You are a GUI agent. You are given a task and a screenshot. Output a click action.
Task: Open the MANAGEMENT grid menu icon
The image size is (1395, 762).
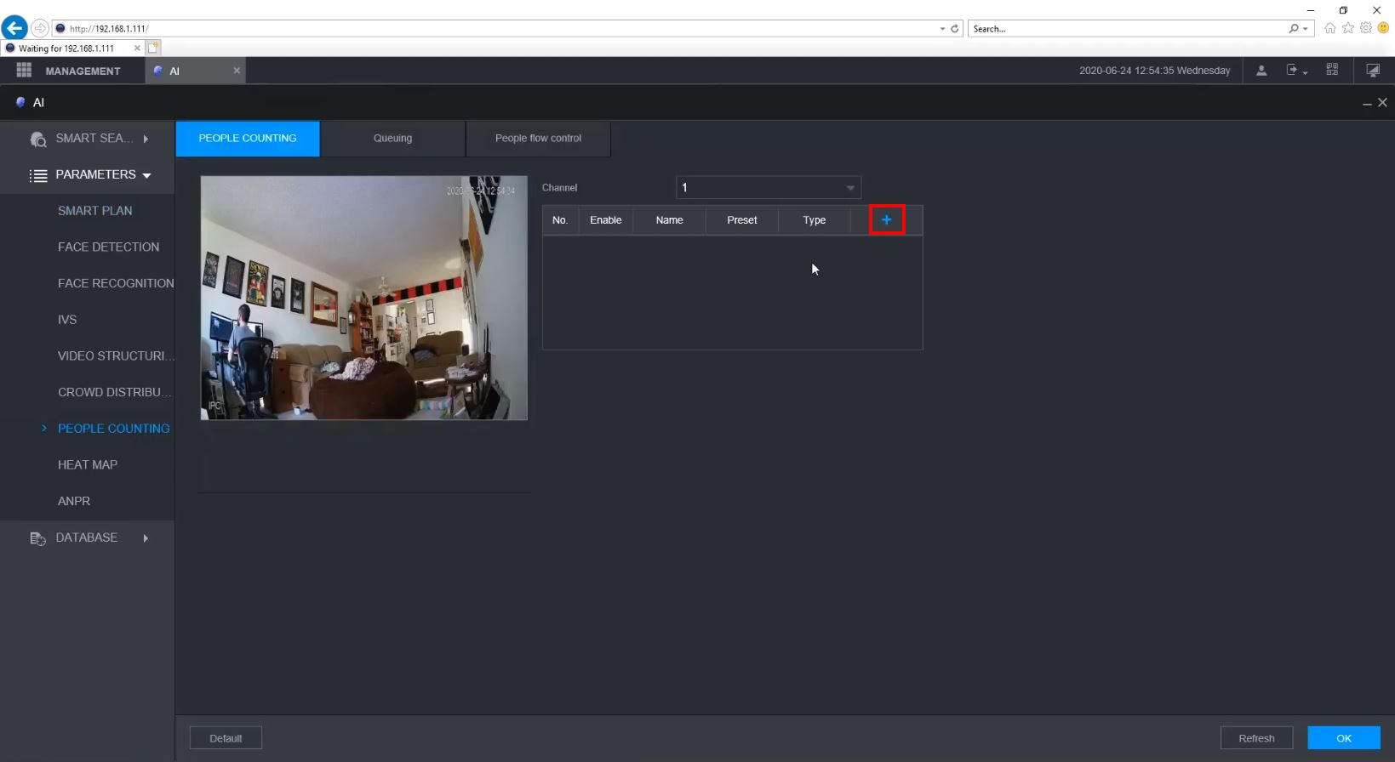[24, 71]
